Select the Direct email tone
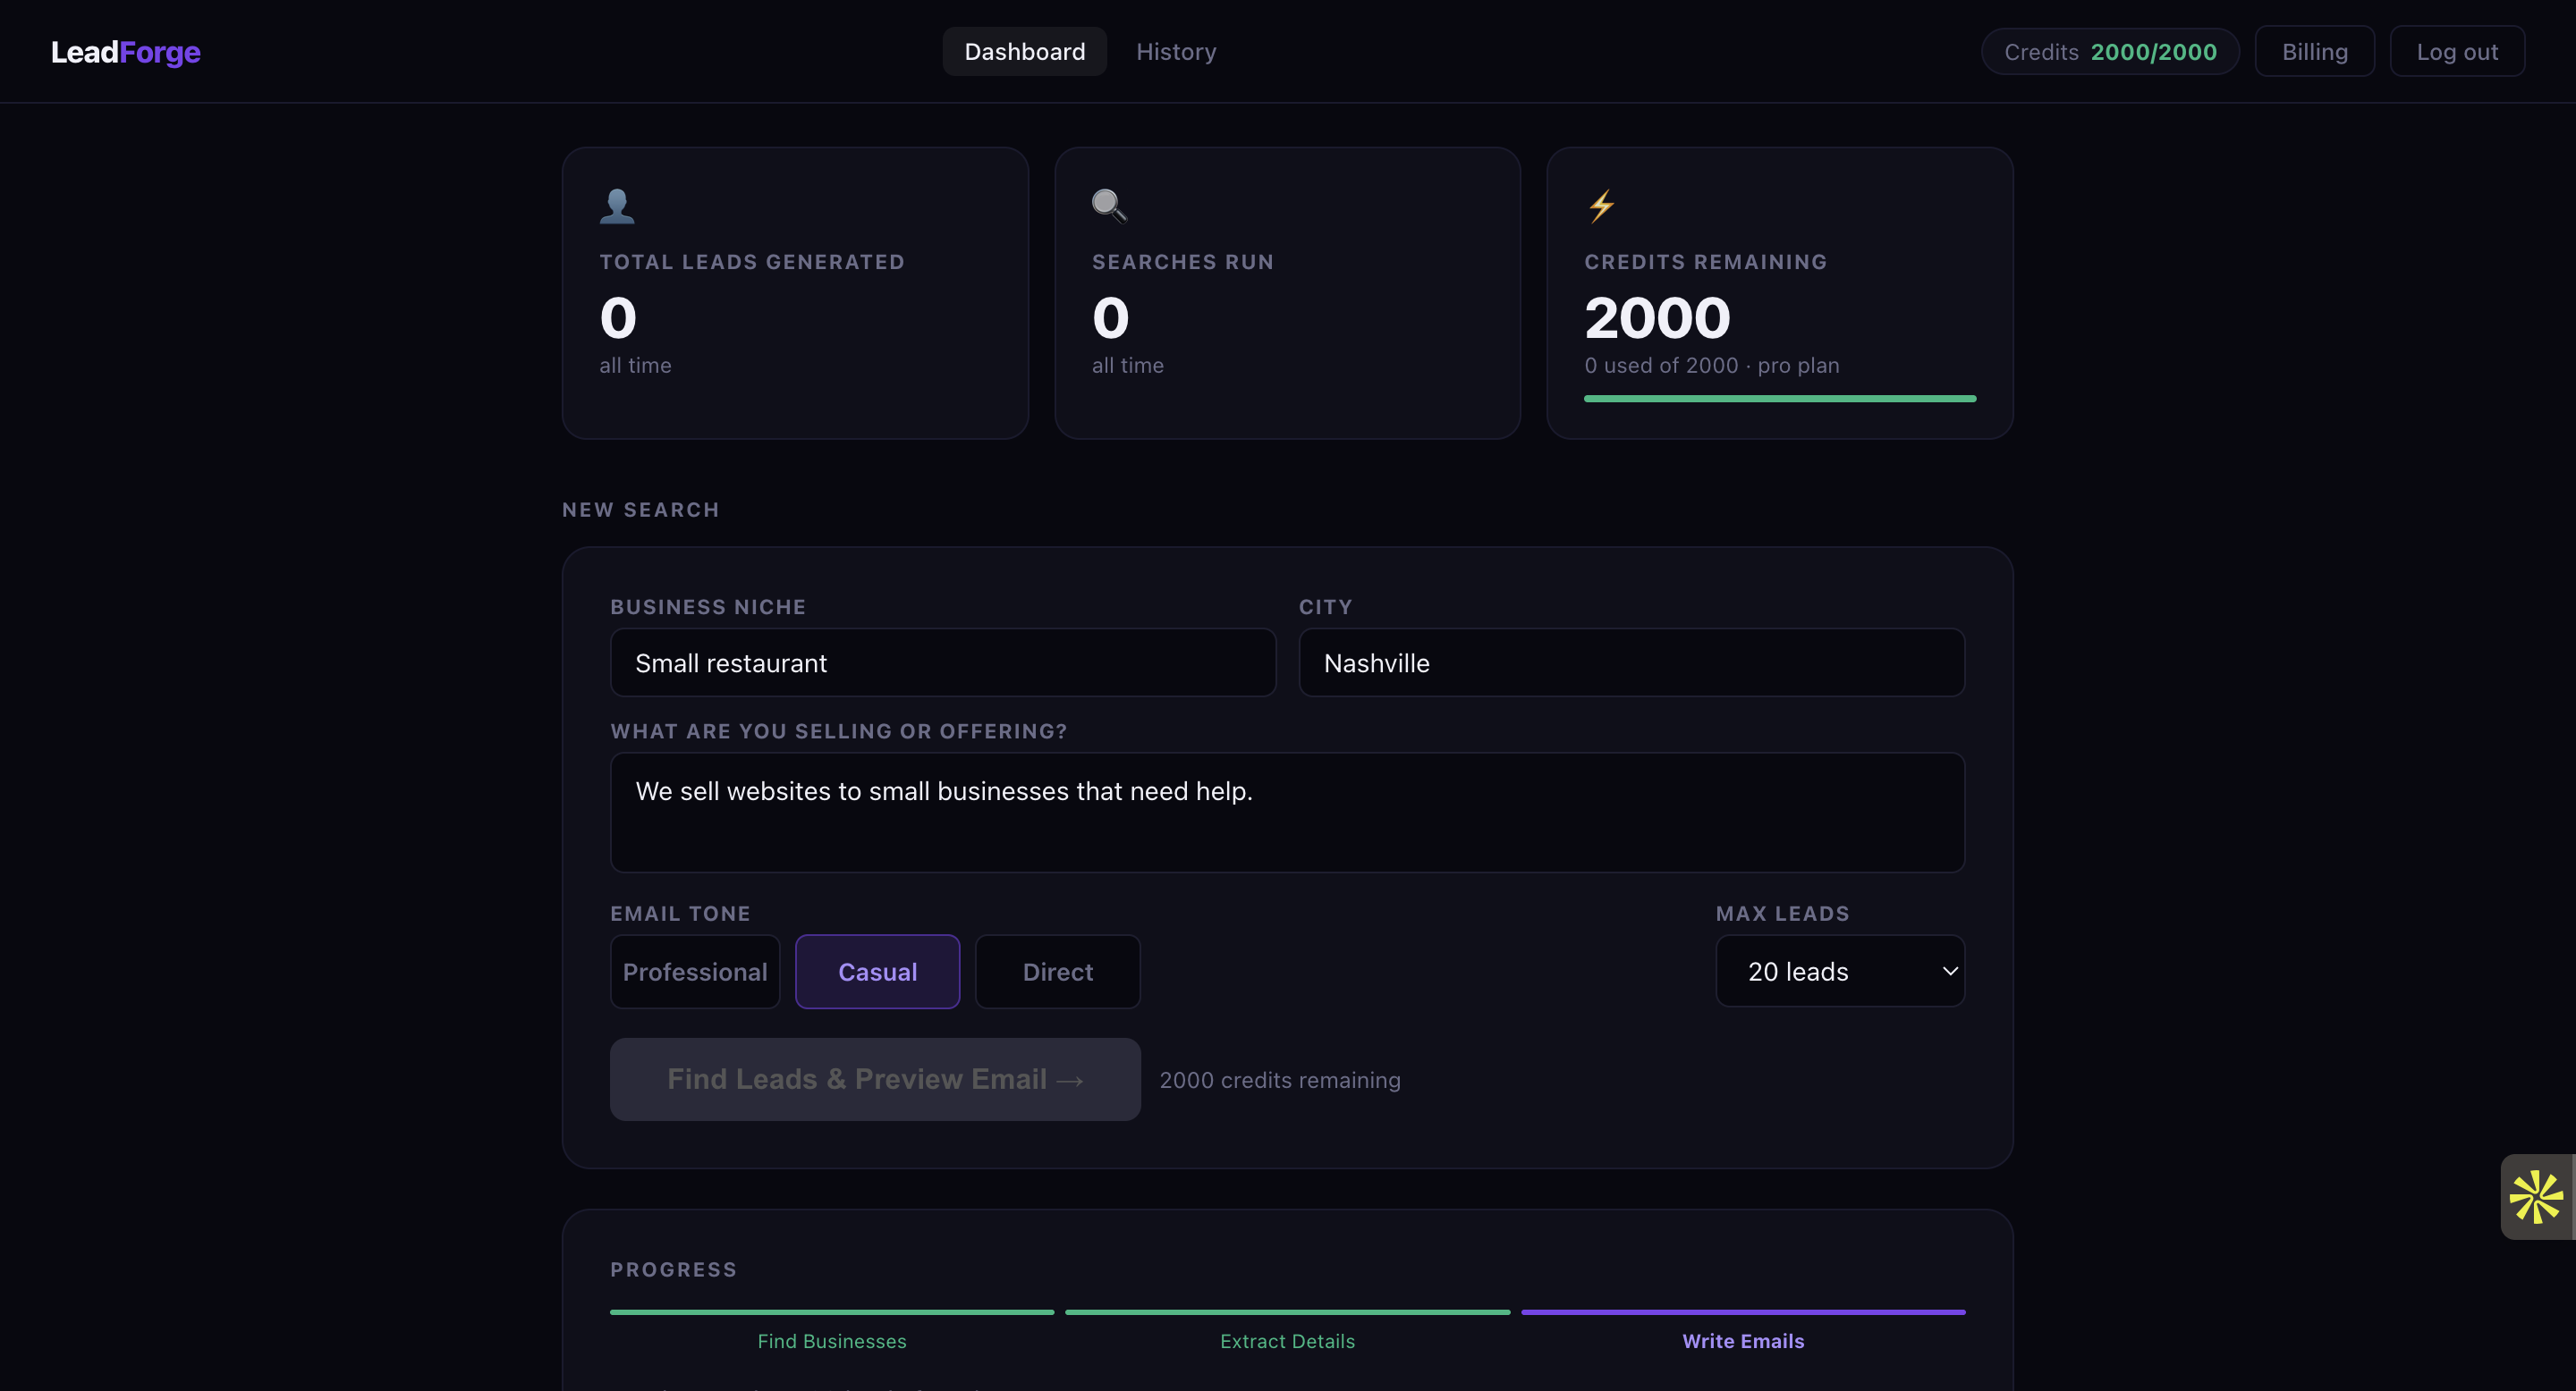The image size is (2576, 1391). point(1057,972)
